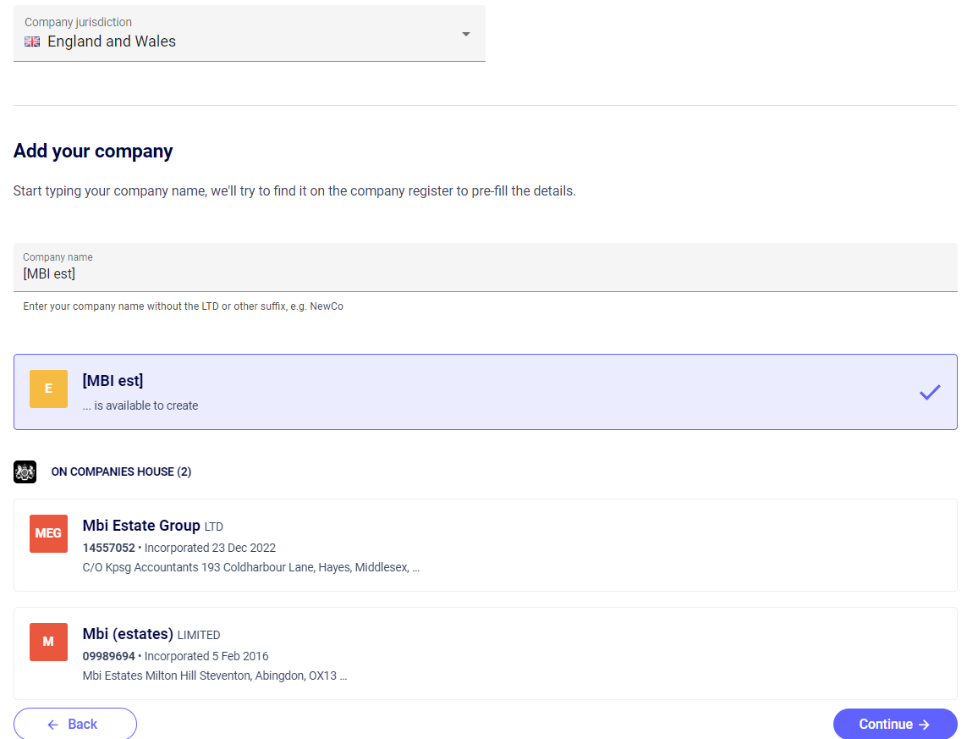
Task: Click the Companies House crest icon
Action: click(25, 472)
